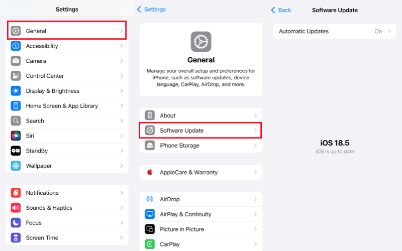Open AirDrop row chevron
The height and width of the screenshot is (251, 402).
(256, 199)
